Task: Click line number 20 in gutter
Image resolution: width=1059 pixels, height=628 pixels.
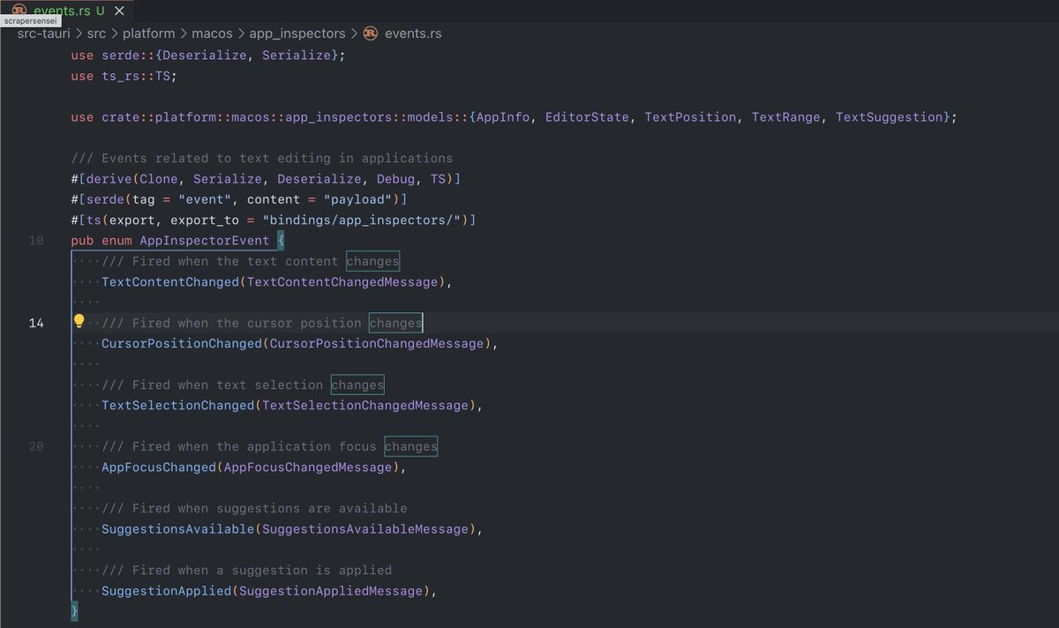Action: point(36,446)
